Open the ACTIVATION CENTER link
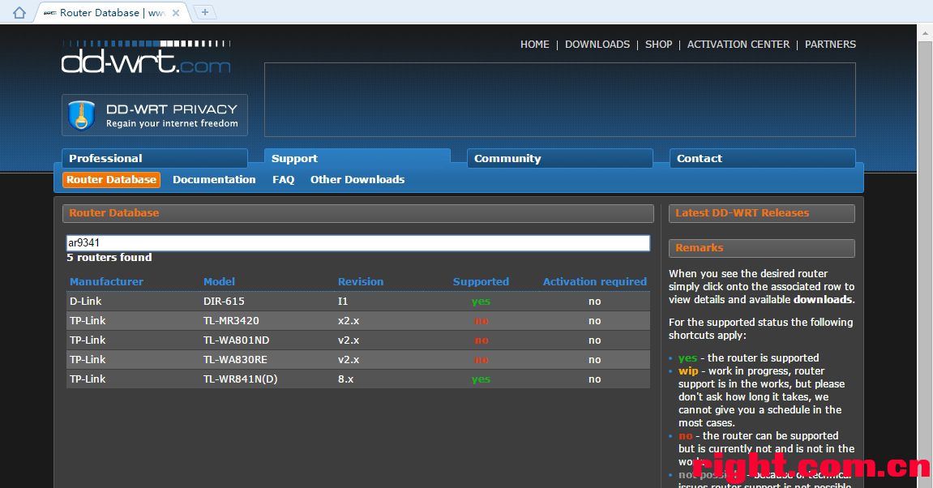This screenshot has width=933, height=488. click(738, 44)
